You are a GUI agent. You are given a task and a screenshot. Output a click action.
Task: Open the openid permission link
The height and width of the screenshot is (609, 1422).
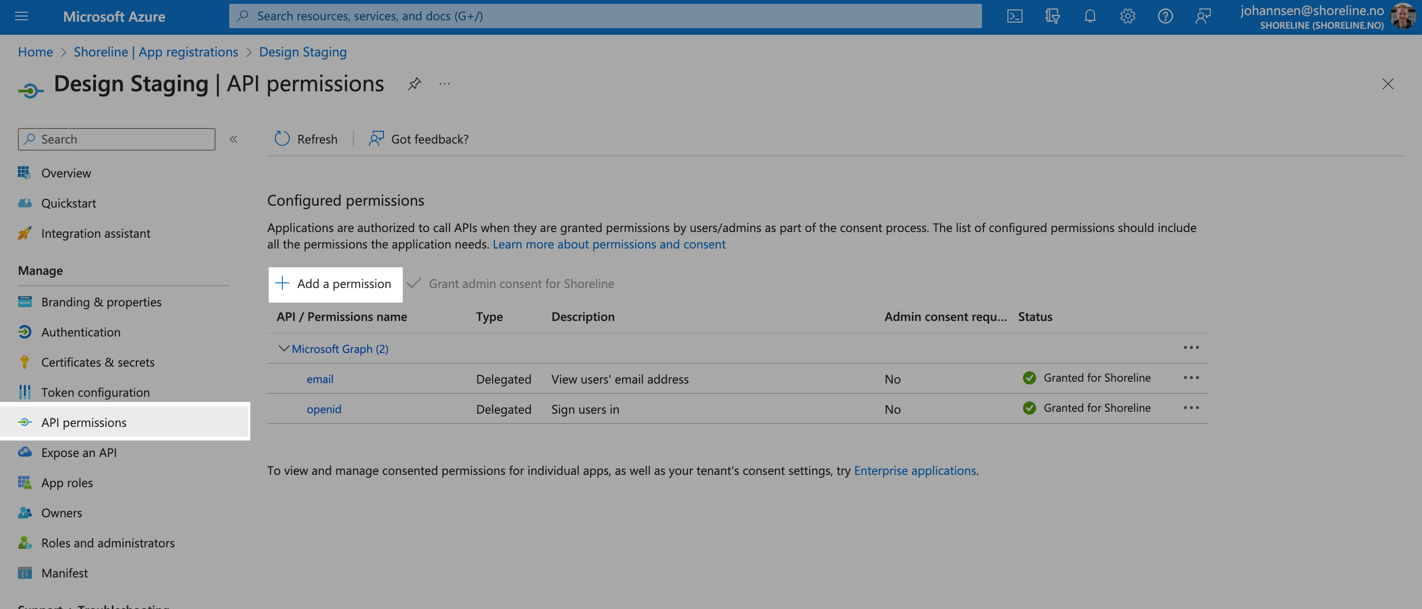click(323, 409)
